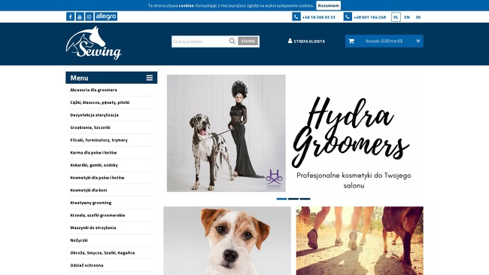This screenshot has height=275, width=489.
Task: Select the third banner slide indicator
Action: [x=305, y=199]
